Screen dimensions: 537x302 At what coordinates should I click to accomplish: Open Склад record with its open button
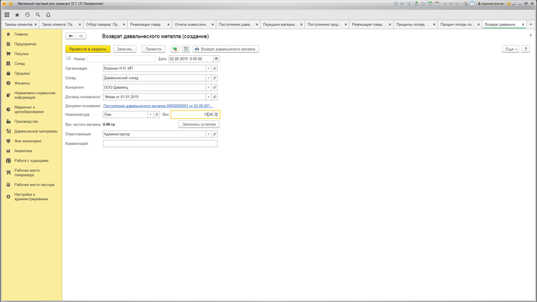215,78
